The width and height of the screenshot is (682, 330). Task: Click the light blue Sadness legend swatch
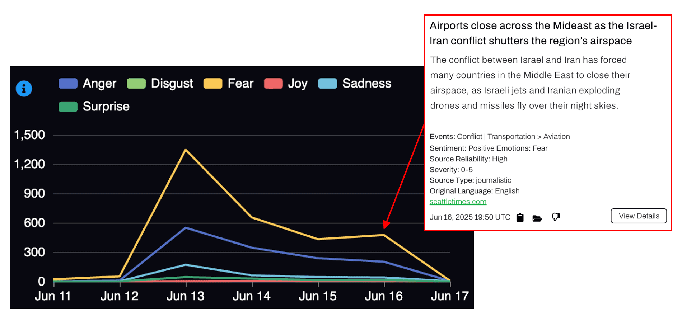pos(328,84)
